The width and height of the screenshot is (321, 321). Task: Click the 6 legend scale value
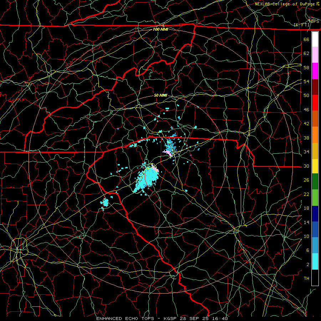pyautogui.click(x=308, y=250)
